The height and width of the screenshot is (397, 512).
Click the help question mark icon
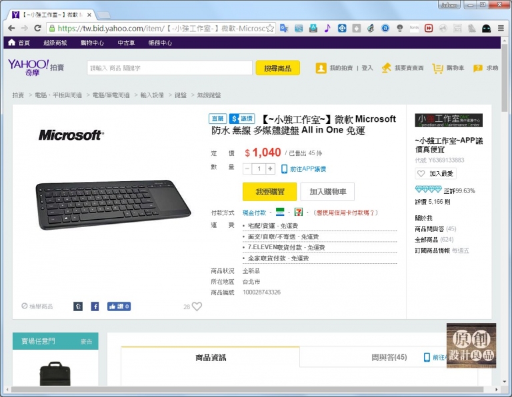tap(478, 68)
